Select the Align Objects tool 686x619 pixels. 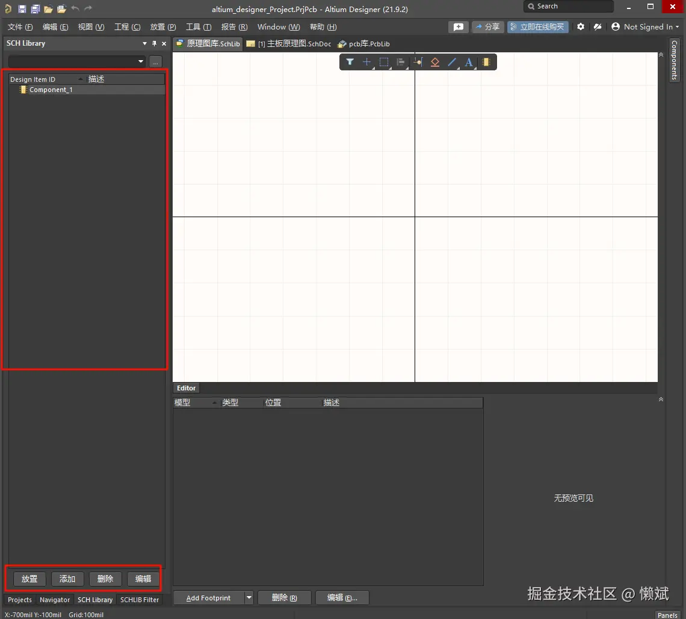click(x=401, y=62)
